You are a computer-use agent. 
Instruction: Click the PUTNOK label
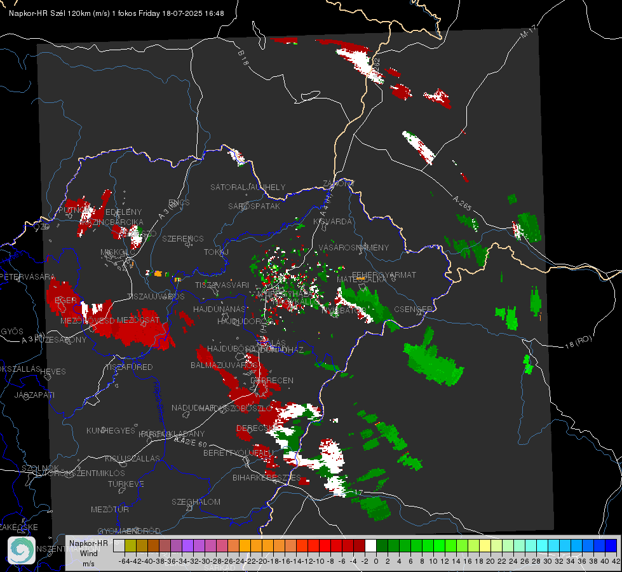(74, 210)
